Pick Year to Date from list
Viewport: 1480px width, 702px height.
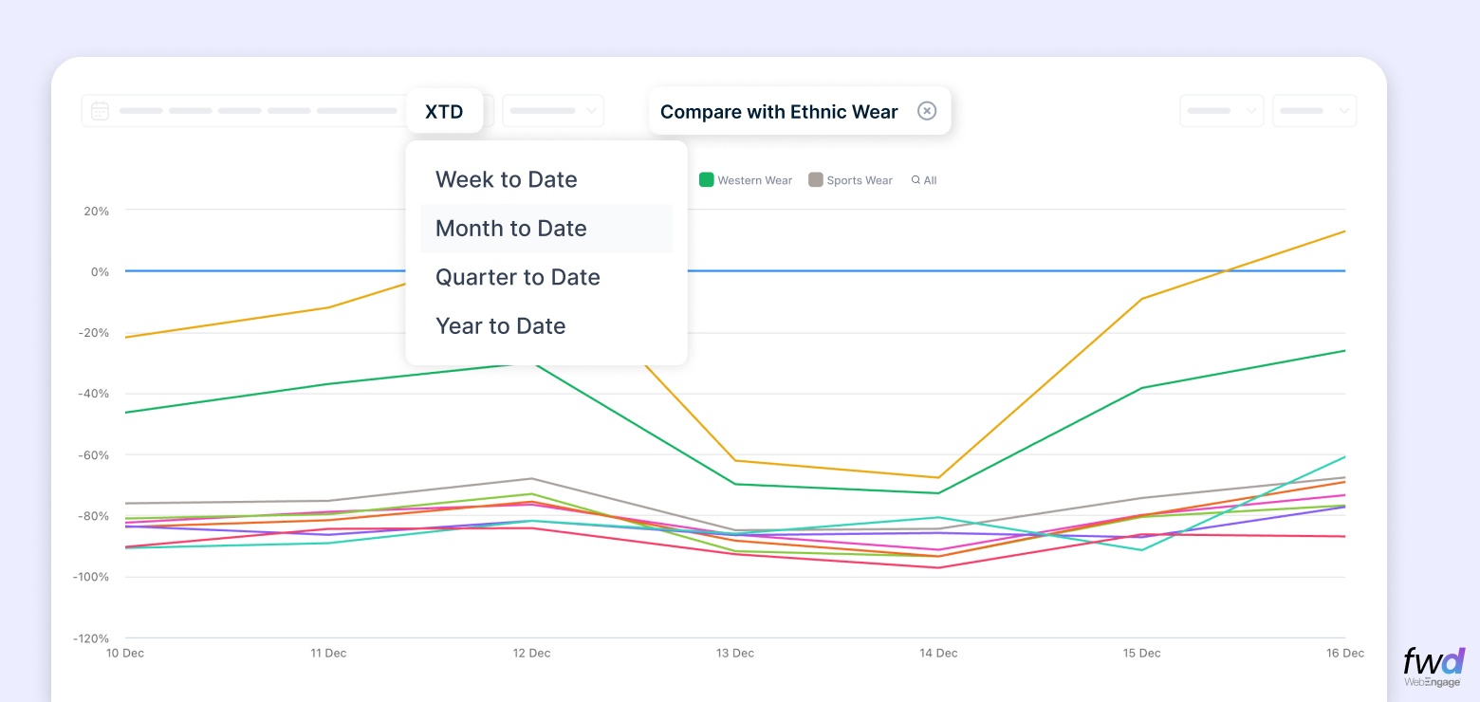click(500, 326)
